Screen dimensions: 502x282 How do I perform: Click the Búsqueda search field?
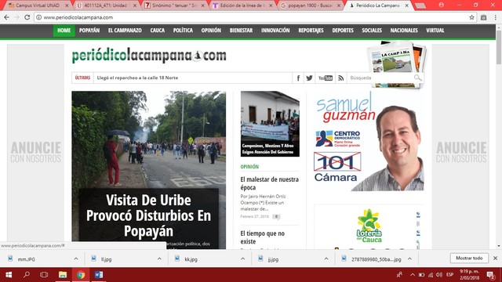(x=381, y=78)
